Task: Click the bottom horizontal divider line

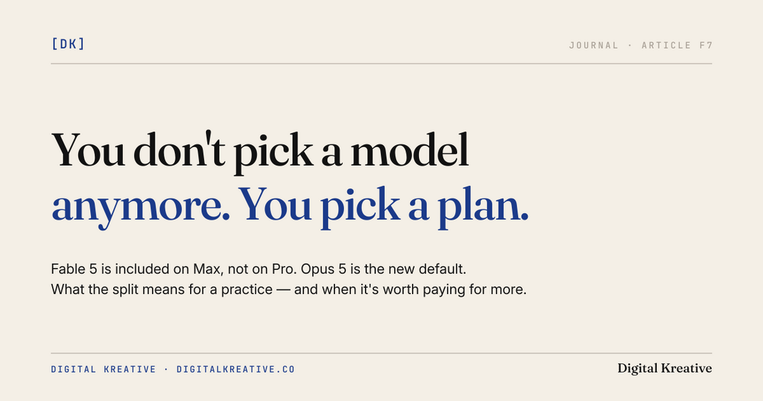Action: point(381,353)
